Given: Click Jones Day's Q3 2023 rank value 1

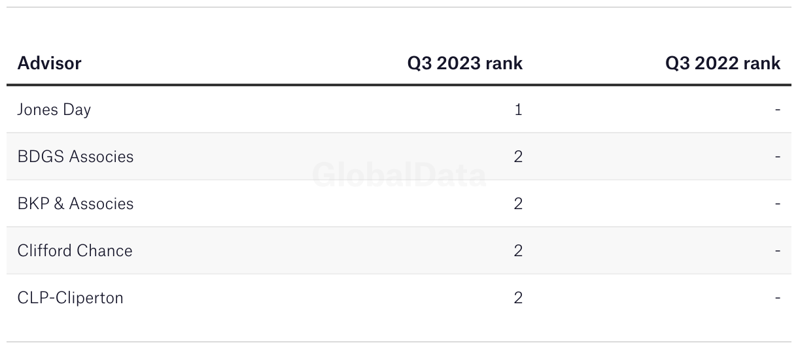Looking at the screenshot, I should tap(518, 110).
